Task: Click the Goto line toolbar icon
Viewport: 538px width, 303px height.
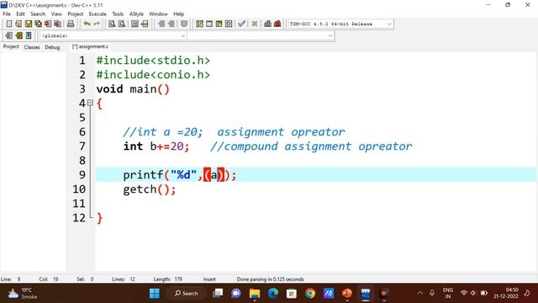Action: pos(145,24)
